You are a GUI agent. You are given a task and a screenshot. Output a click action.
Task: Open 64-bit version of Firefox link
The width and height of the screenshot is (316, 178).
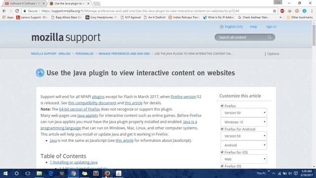coord(79,109)
